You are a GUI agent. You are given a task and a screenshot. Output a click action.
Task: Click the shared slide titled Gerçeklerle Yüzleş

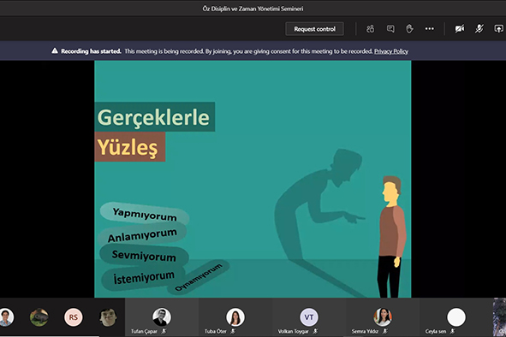[253, 179]
